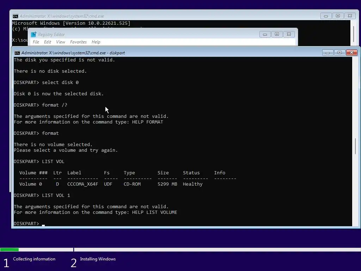This screenshot has width=361, height=271.
Task: Click 'There is no volume selected.' message
Action: click(x=53, y=145)
